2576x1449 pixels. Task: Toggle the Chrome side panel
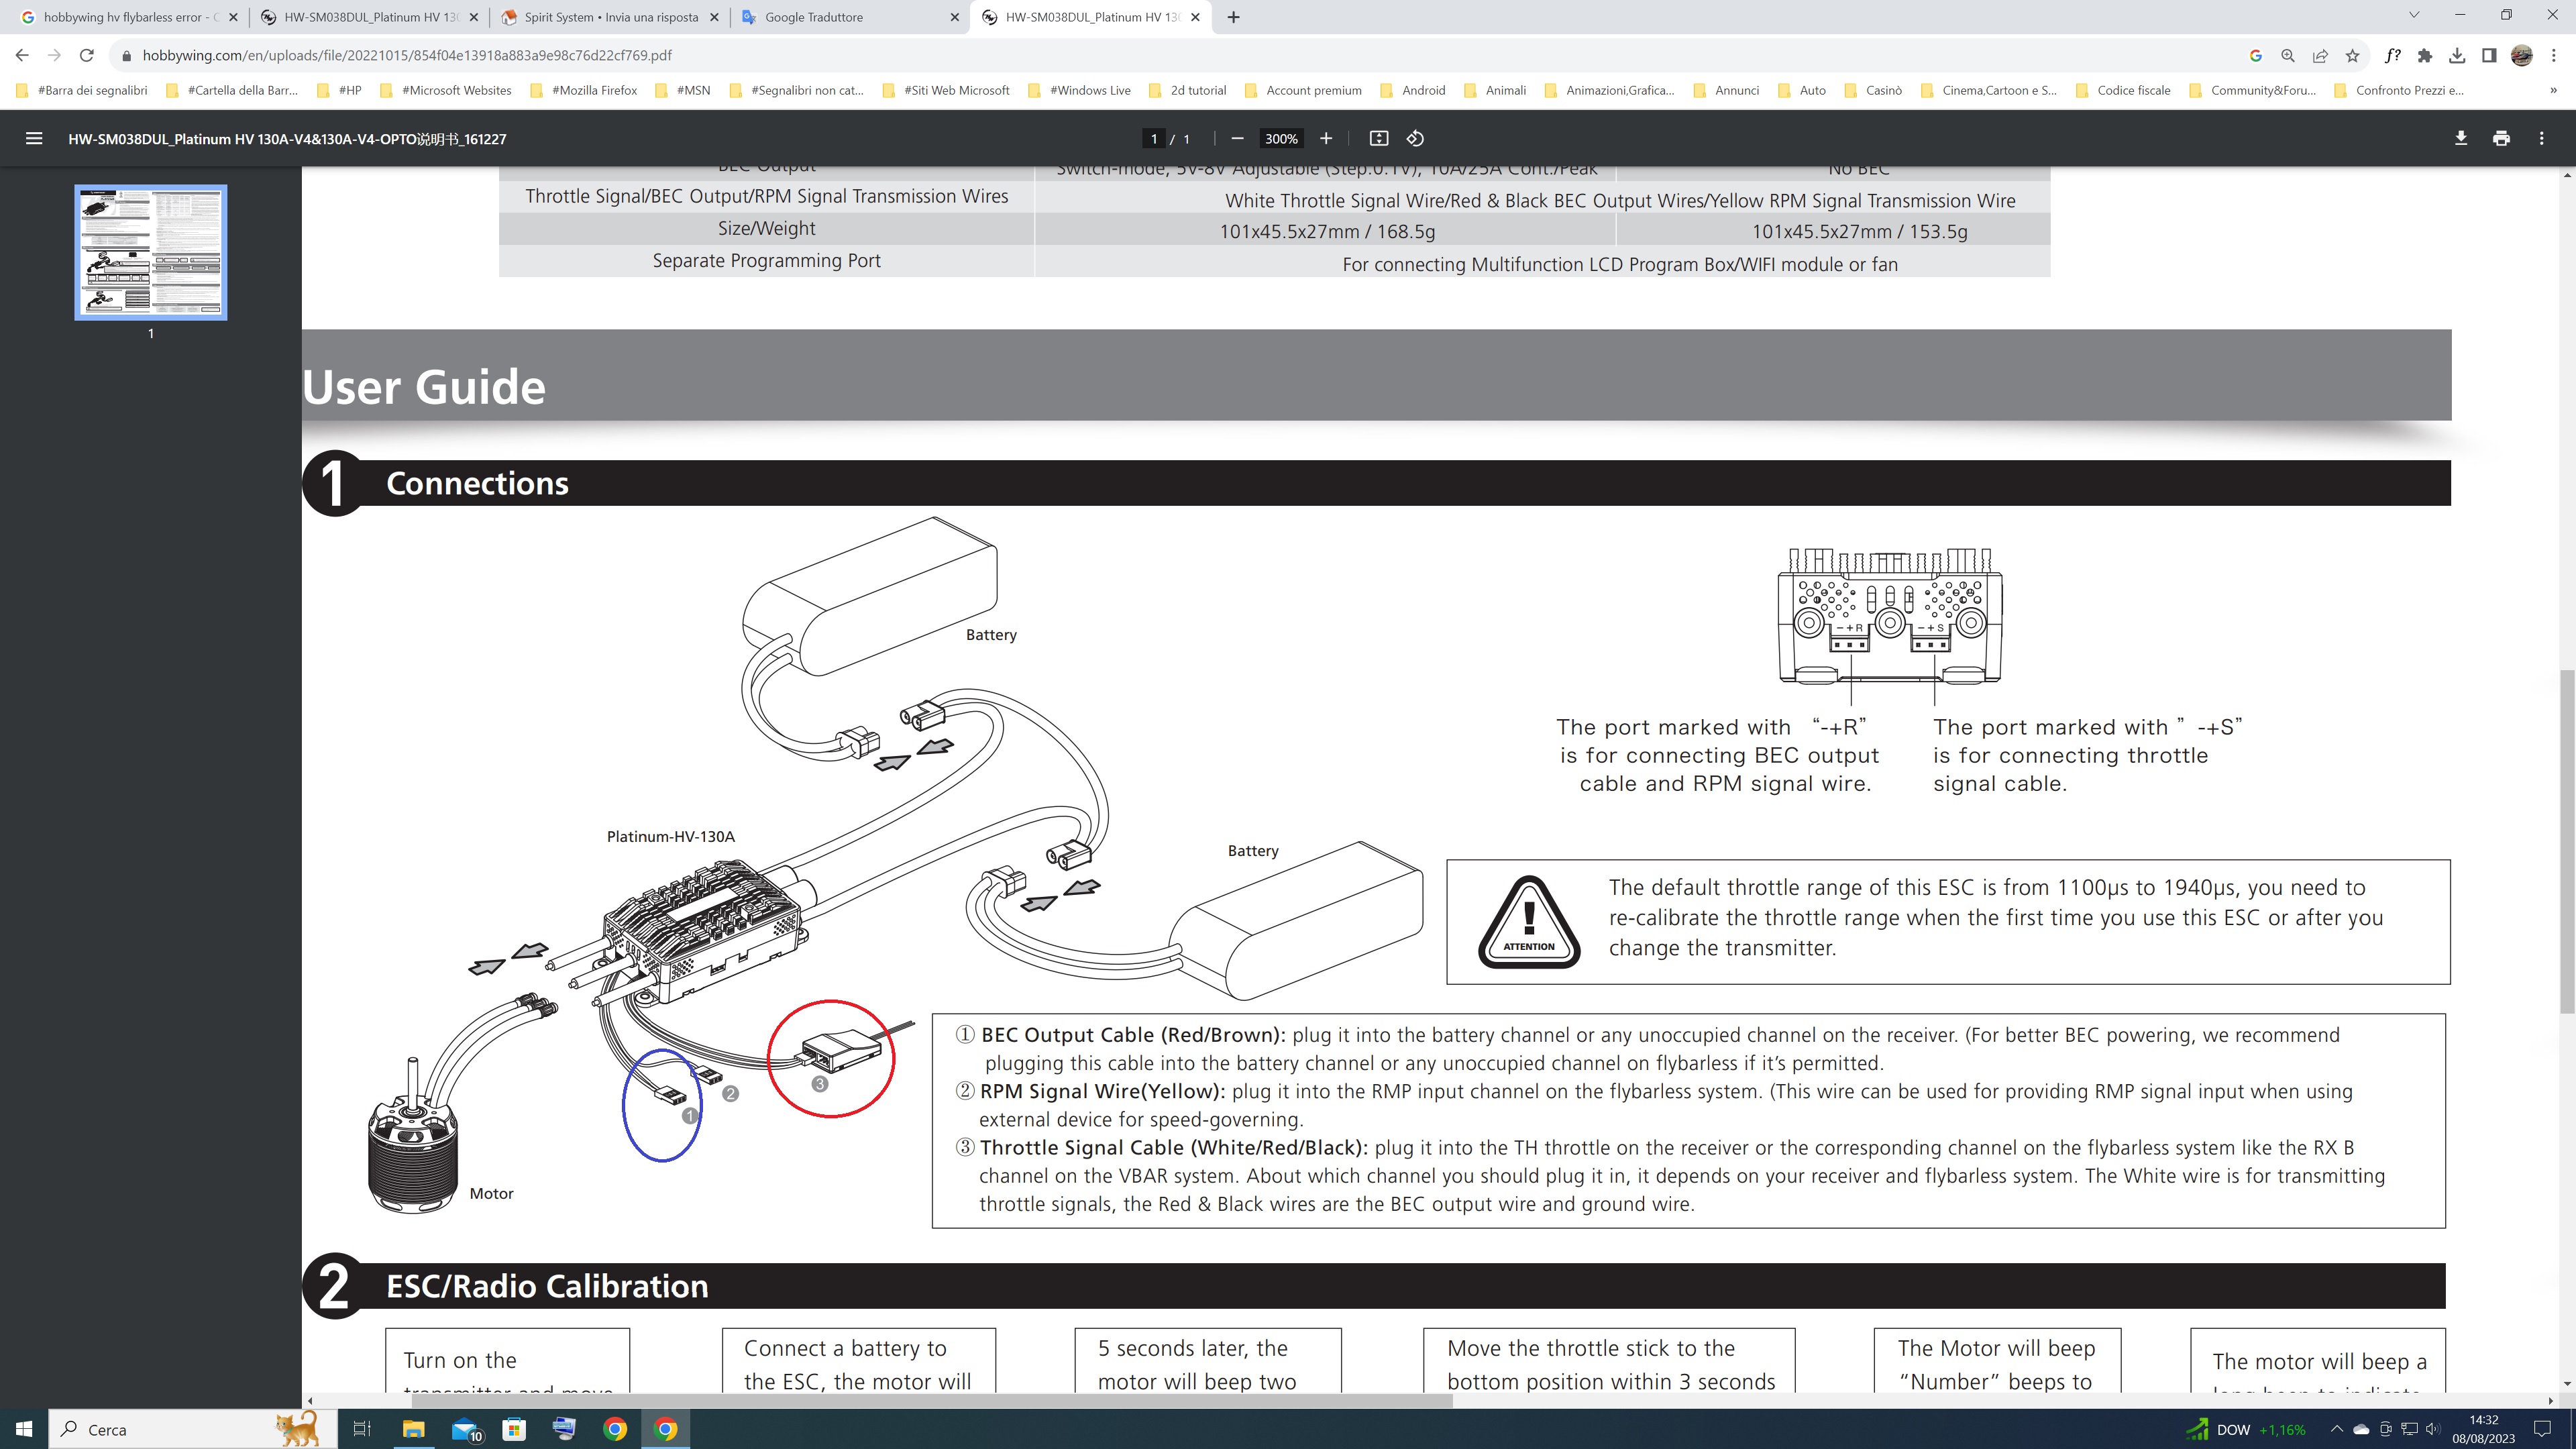[2489, 55]
